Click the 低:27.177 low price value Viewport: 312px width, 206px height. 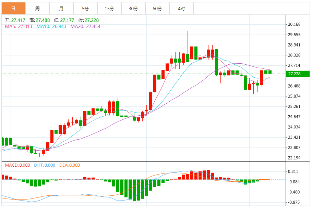(x=64, y=20)
